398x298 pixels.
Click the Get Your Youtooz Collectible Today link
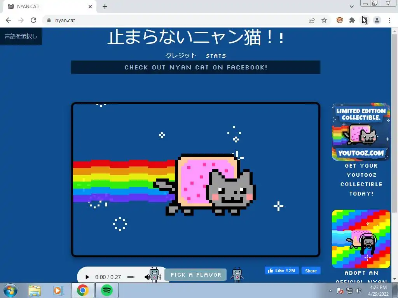point(361,180)
